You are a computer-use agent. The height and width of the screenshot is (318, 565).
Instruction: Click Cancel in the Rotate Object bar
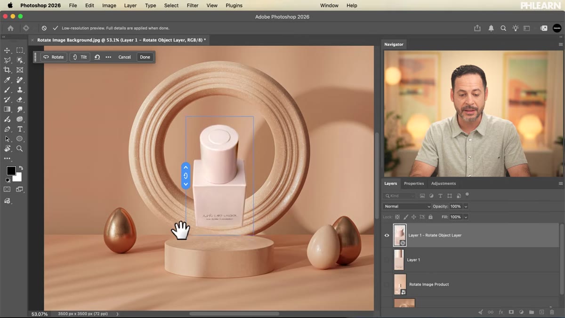point(125,57)
